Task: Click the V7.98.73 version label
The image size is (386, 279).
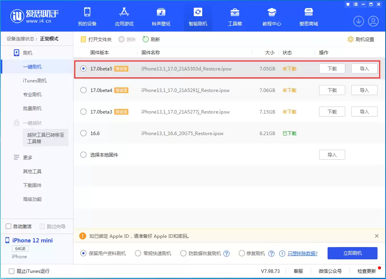Action: pos(270,271)
